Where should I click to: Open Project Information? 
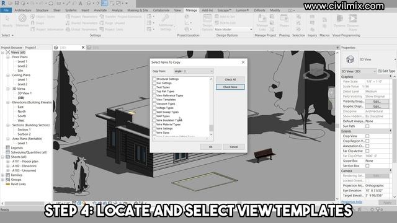(x=47, y=29)
